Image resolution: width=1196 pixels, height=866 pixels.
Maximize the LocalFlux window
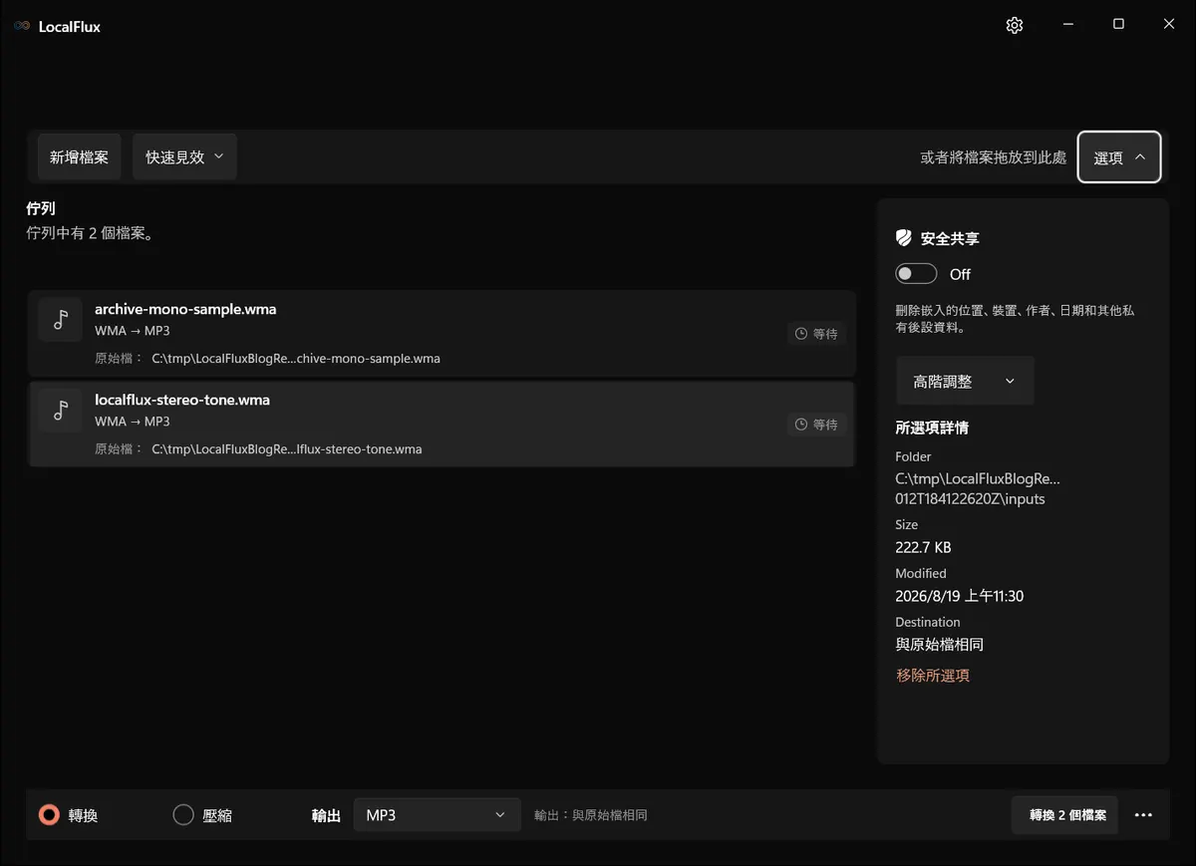(x=1118, y=25)
